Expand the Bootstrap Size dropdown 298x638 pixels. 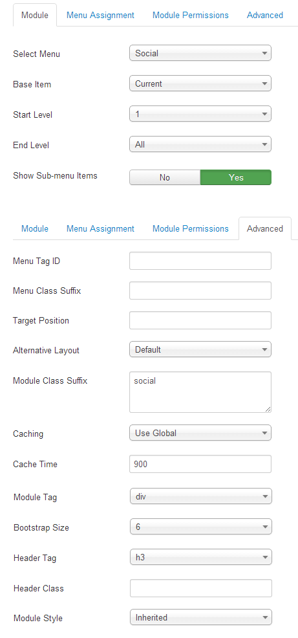pos(201,527)
